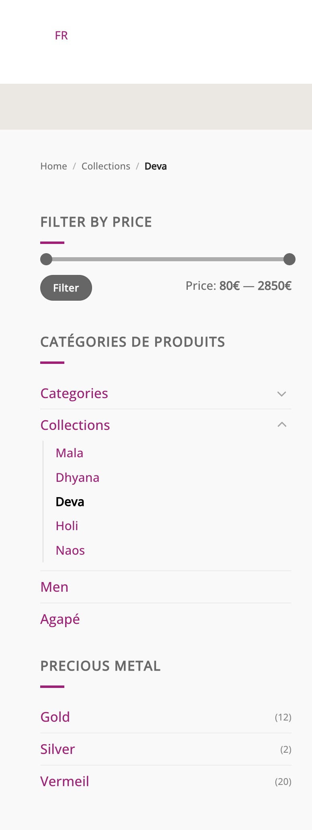This screenshot has width=312, height=830.
Task: Select the Holi collection
Action: (67, 526)
